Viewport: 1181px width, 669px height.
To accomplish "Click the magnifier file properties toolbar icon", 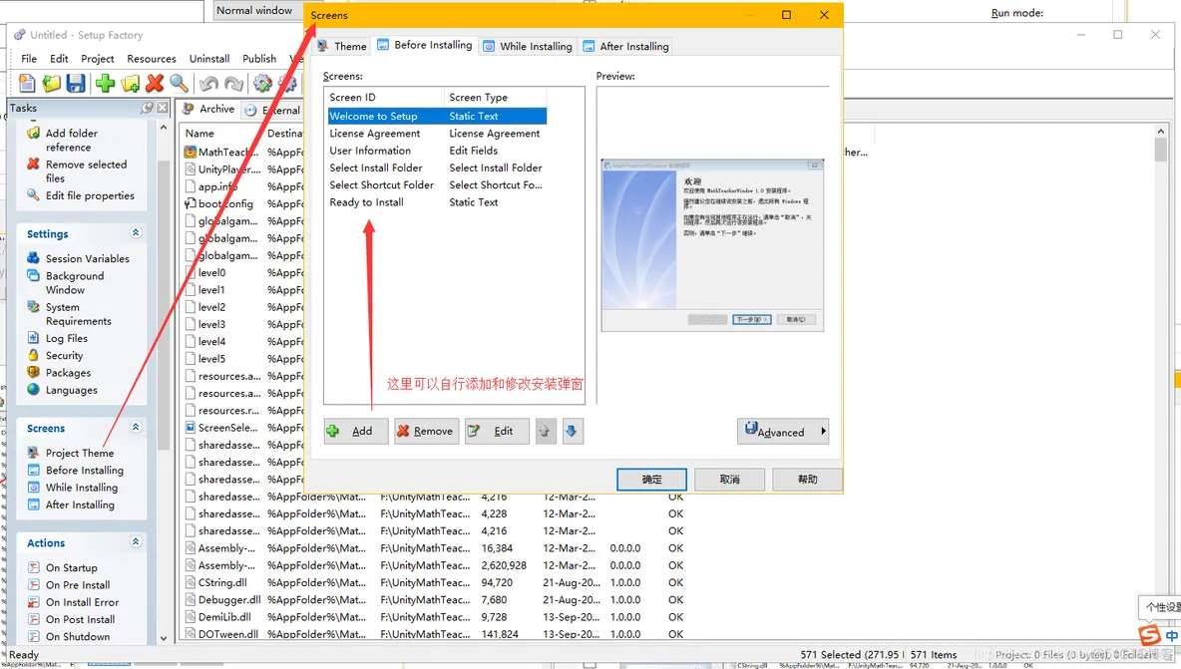I will coord(180,83).
